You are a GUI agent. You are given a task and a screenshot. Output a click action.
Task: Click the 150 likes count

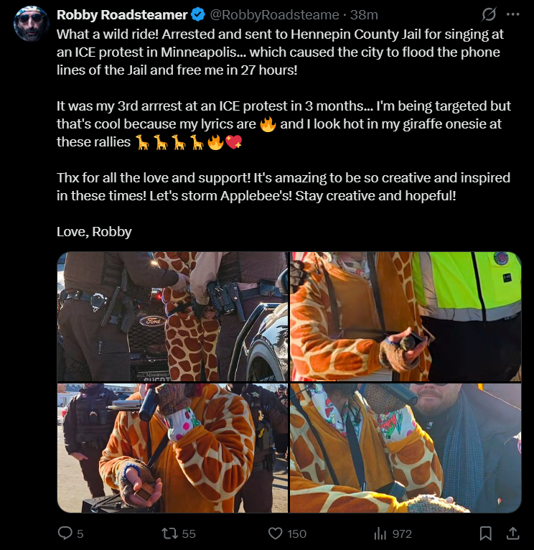tap(296, 534)
